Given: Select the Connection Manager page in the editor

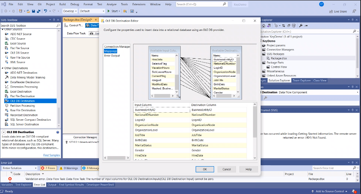Looking at the screenshot, I should click(117, 47).
